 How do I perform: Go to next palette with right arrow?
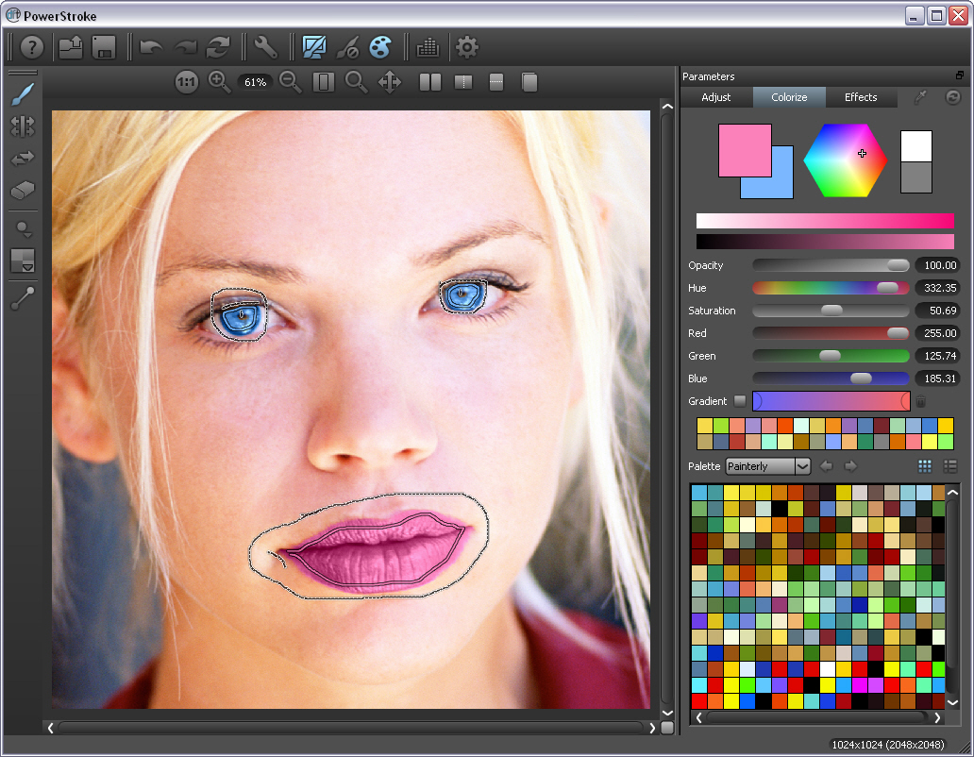point(850,466)
